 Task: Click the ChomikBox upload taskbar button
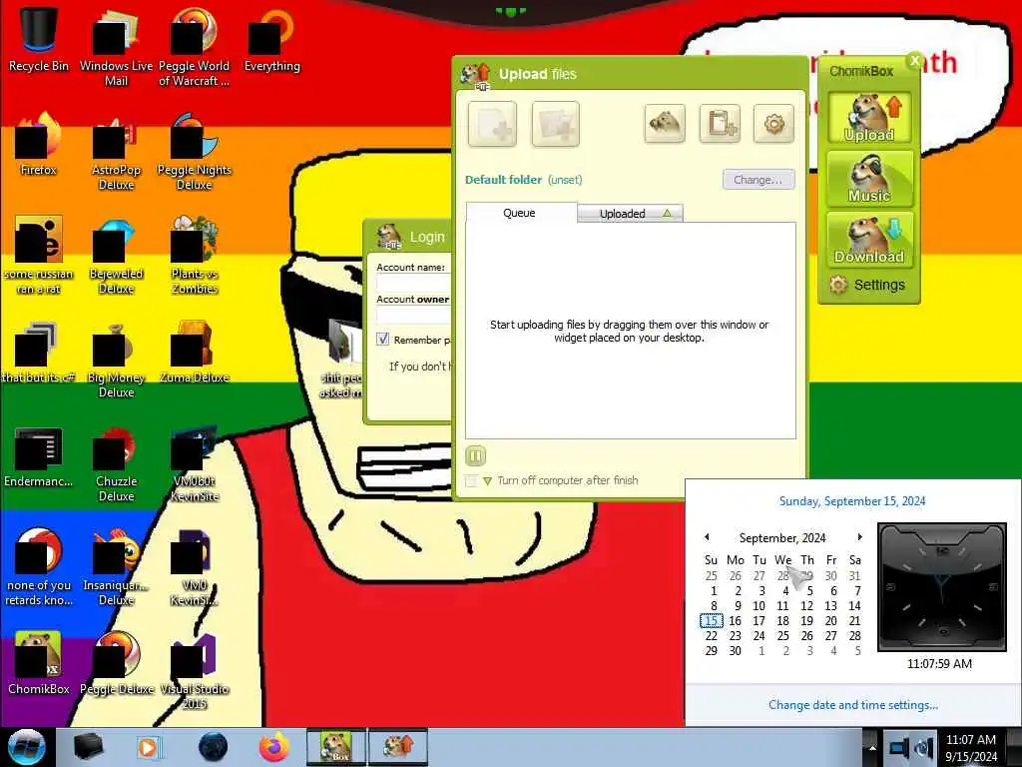point(398,747)
